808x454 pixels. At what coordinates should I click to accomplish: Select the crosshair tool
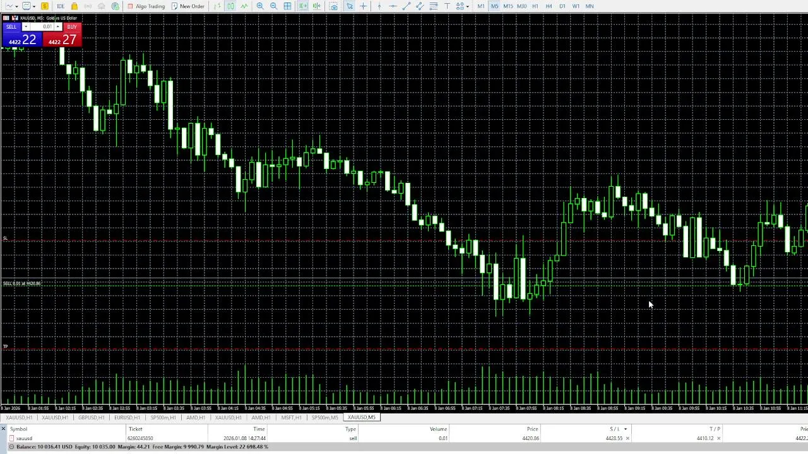tap(363, 6)
